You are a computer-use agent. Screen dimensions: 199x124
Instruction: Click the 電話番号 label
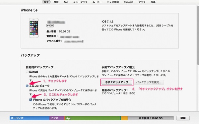(52, 36)
